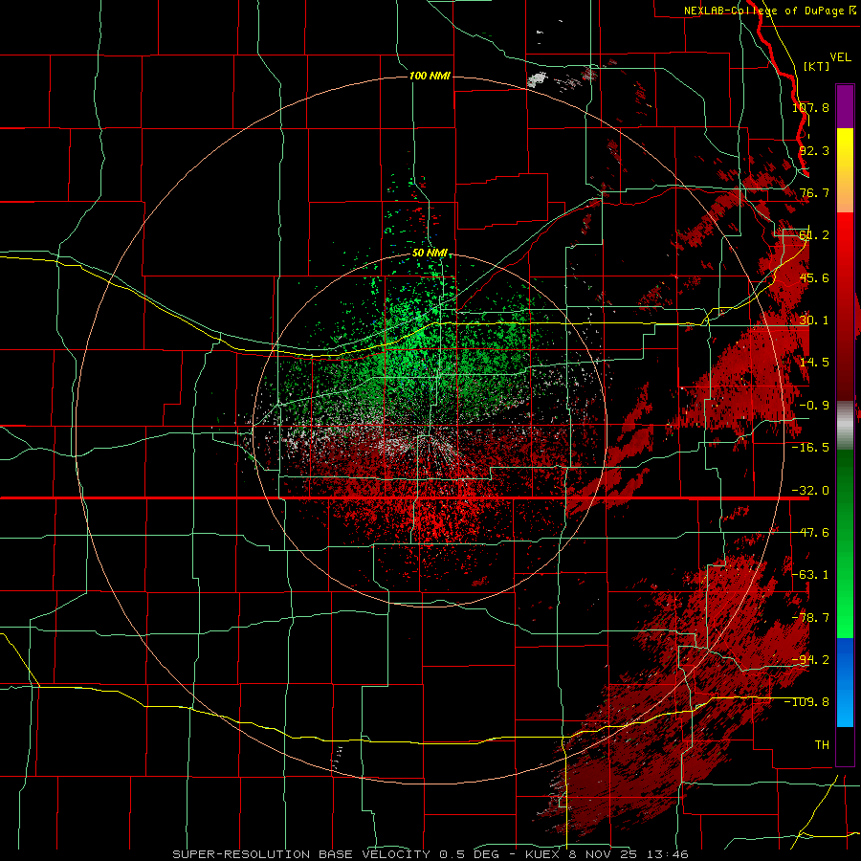Select the -63.1 legend value
The width and height of the screenshot is (861, 861).
[x=810, y=575]
